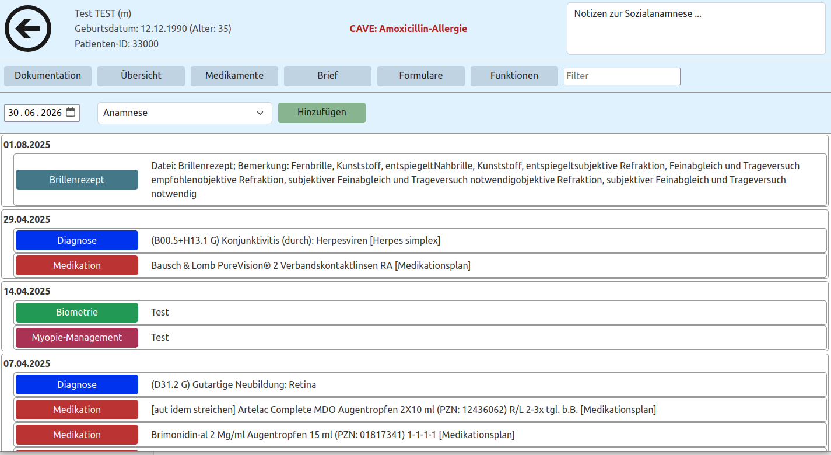
Task: Open the Diagnose entry for Konjunktivitis
Action: pyautogui.click(x=77, y=240)
